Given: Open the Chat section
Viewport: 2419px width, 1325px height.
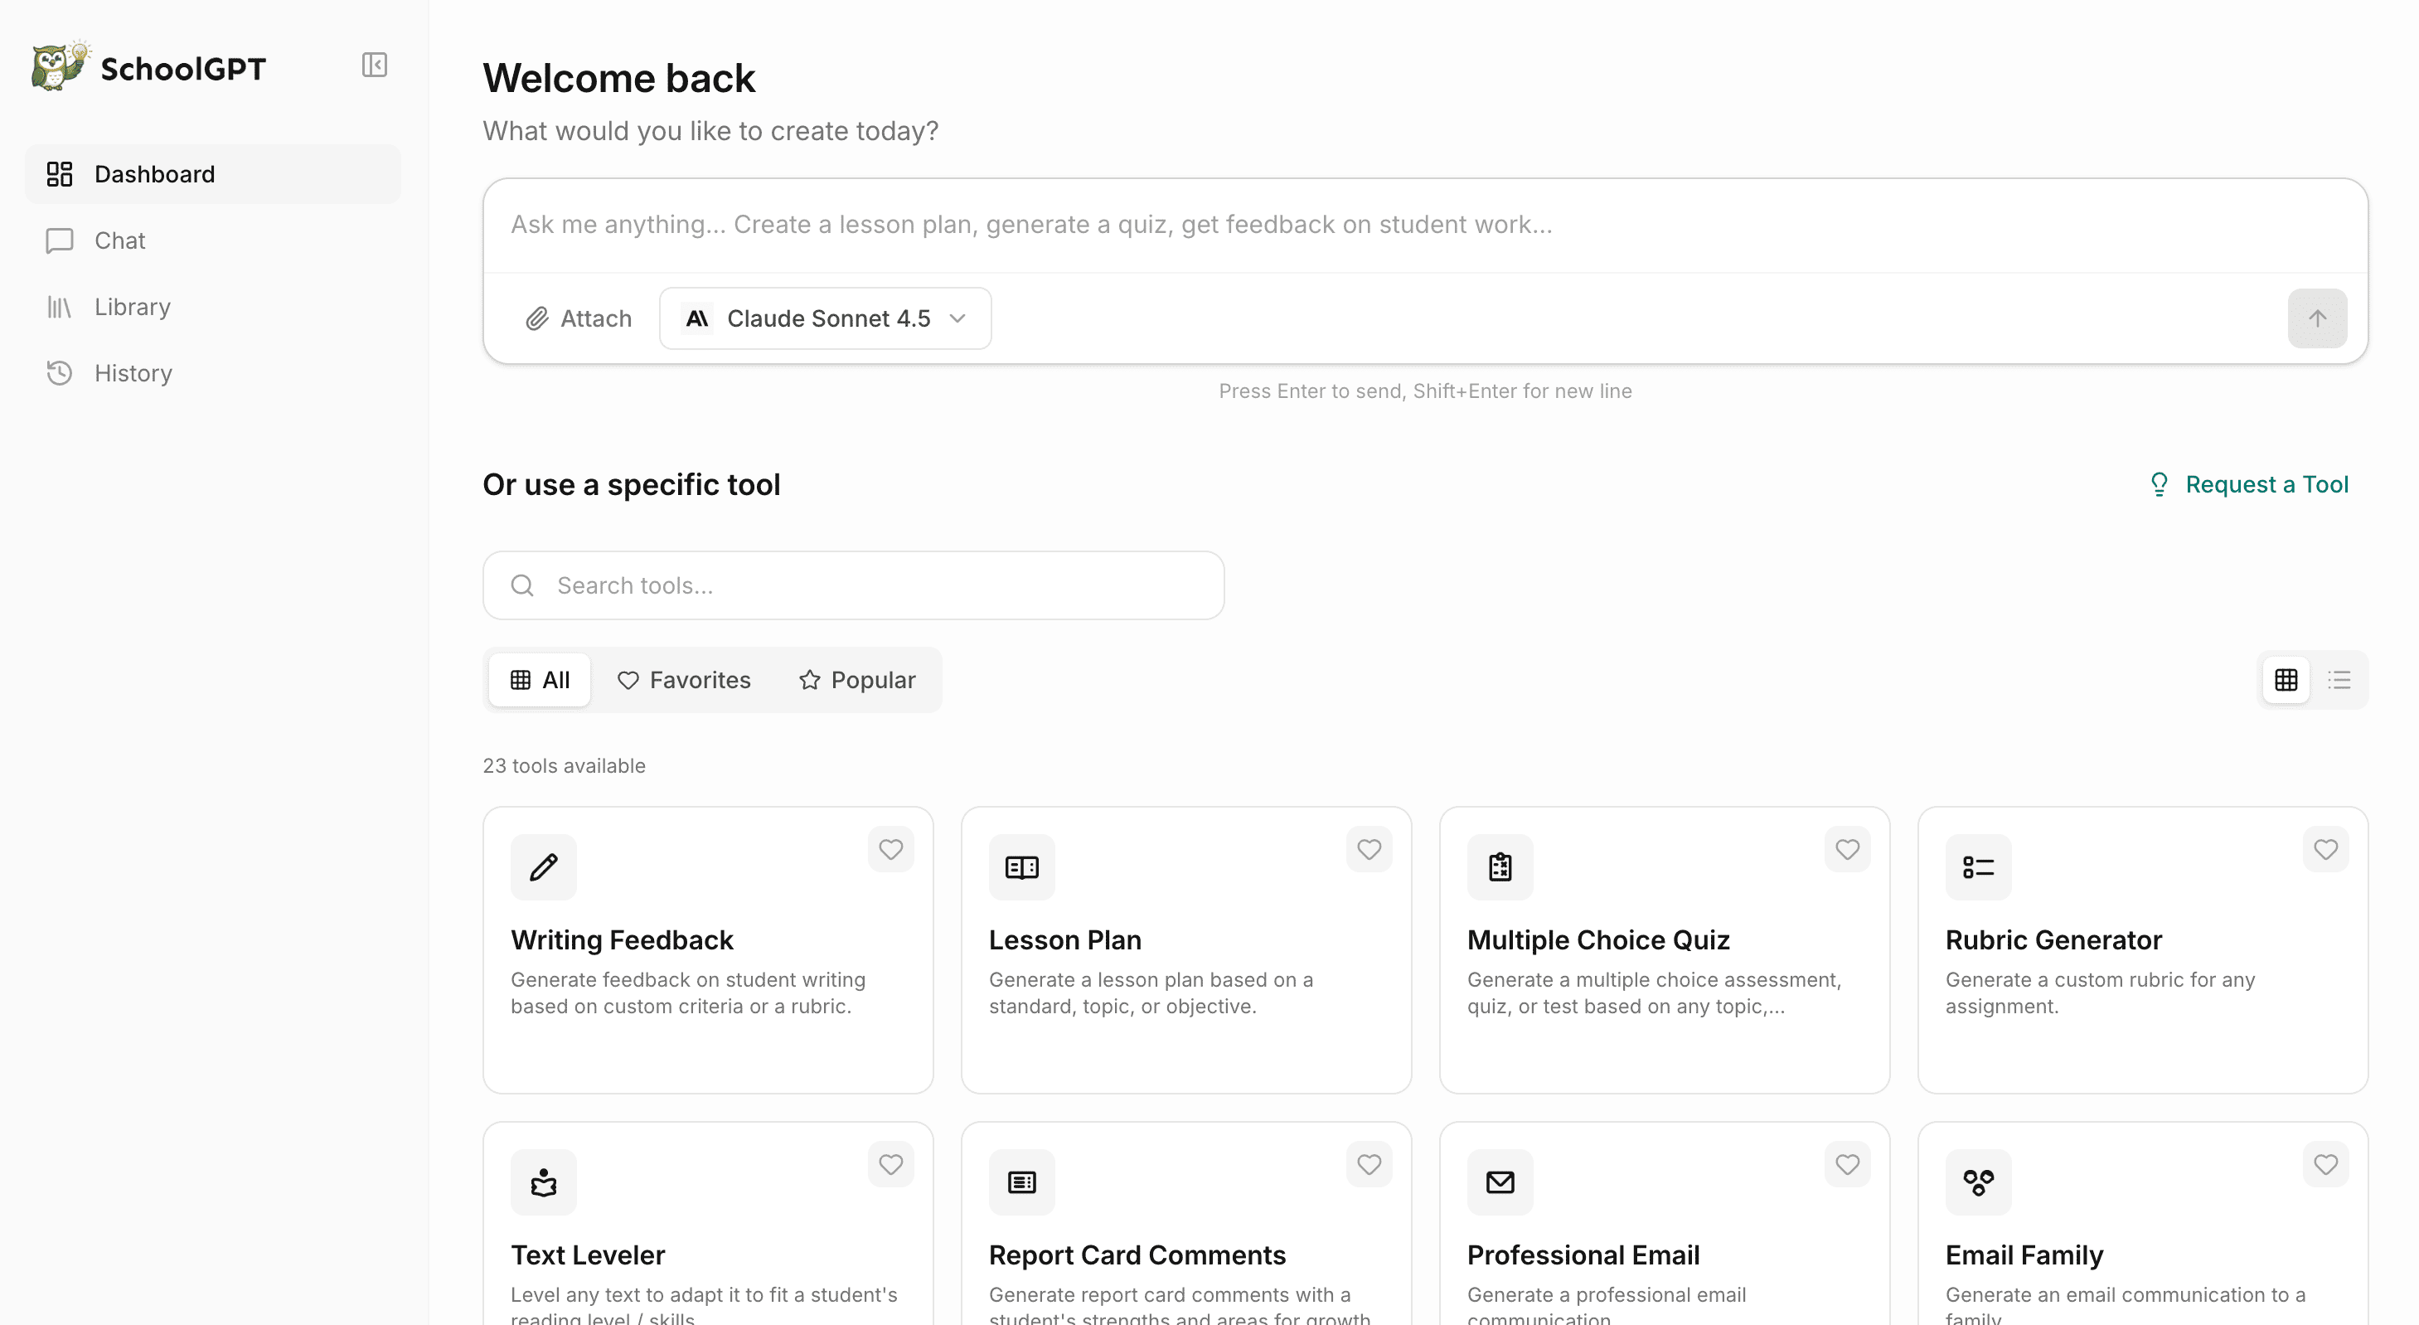Looking at the screenshot, I should tap(119, 240).
